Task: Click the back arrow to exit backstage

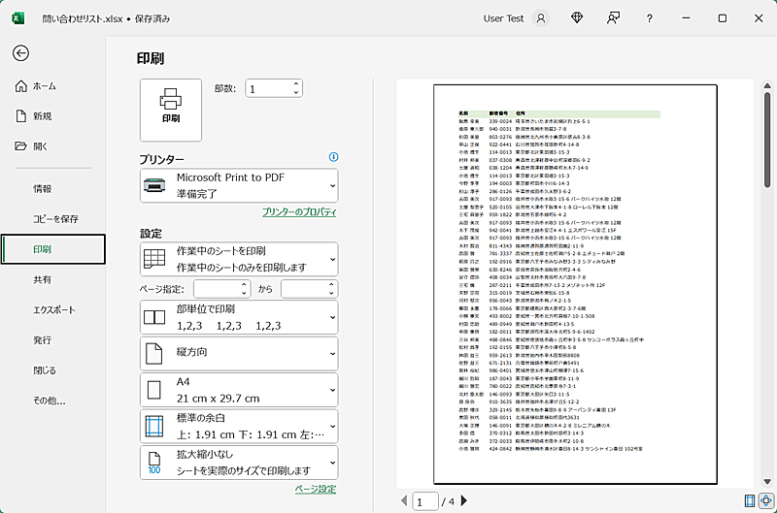Action: point(21,53)
